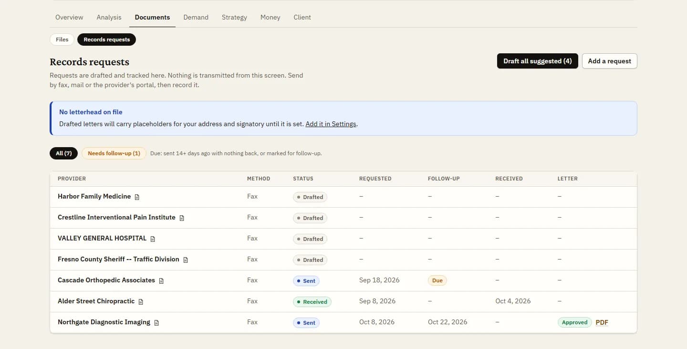Viewport: 687px width, 349px height.
Task: Click the Received status for Alder Street
Action: pos(312,301)
